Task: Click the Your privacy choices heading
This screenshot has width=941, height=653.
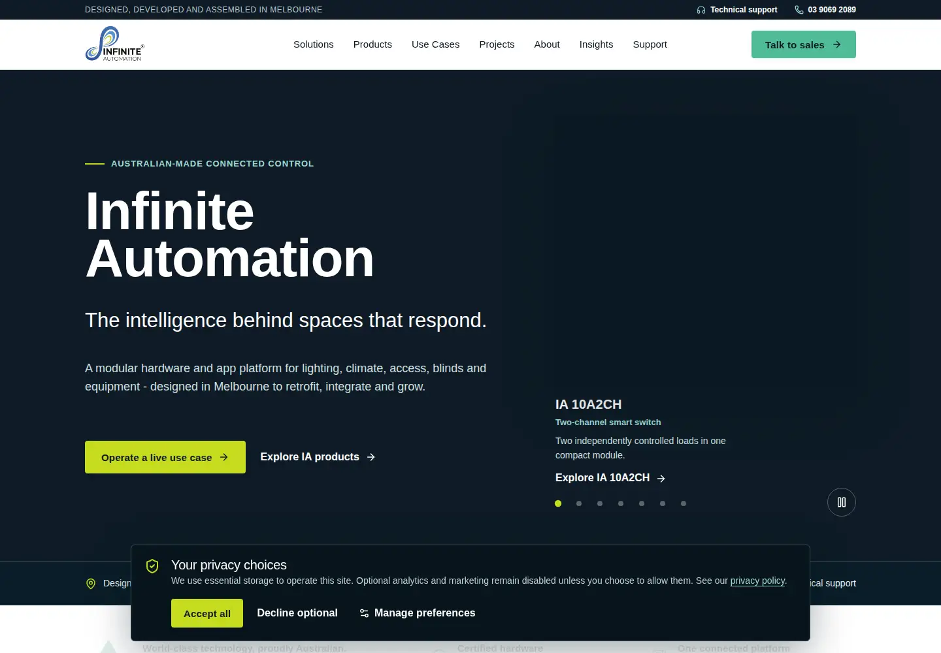Action: point(229,565)
